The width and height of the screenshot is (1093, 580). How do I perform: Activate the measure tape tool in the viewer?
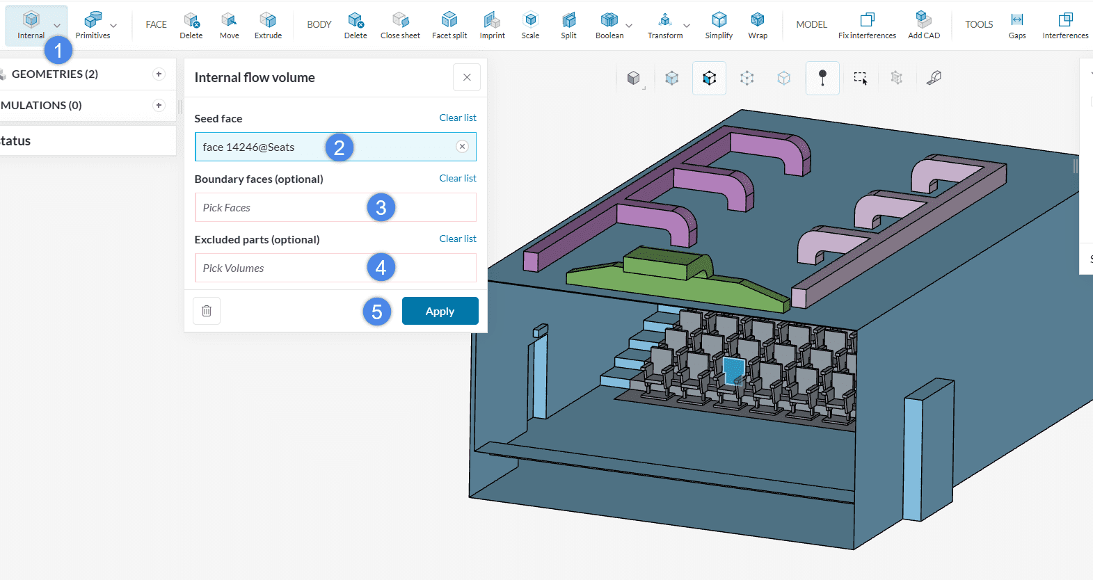pos(934,78)
